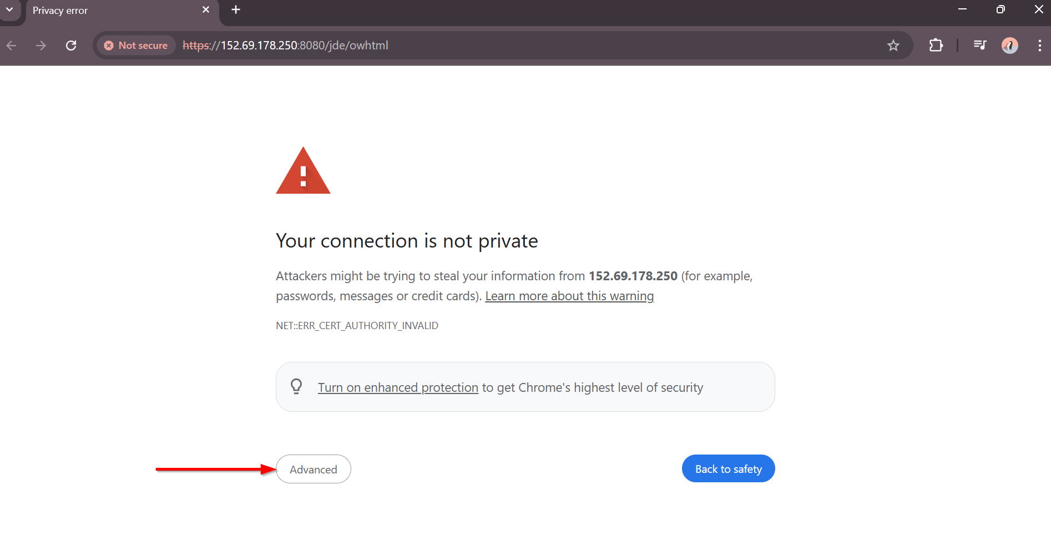
Task: Click the forward navigation arrow
Action: click(x=41, y=46)
